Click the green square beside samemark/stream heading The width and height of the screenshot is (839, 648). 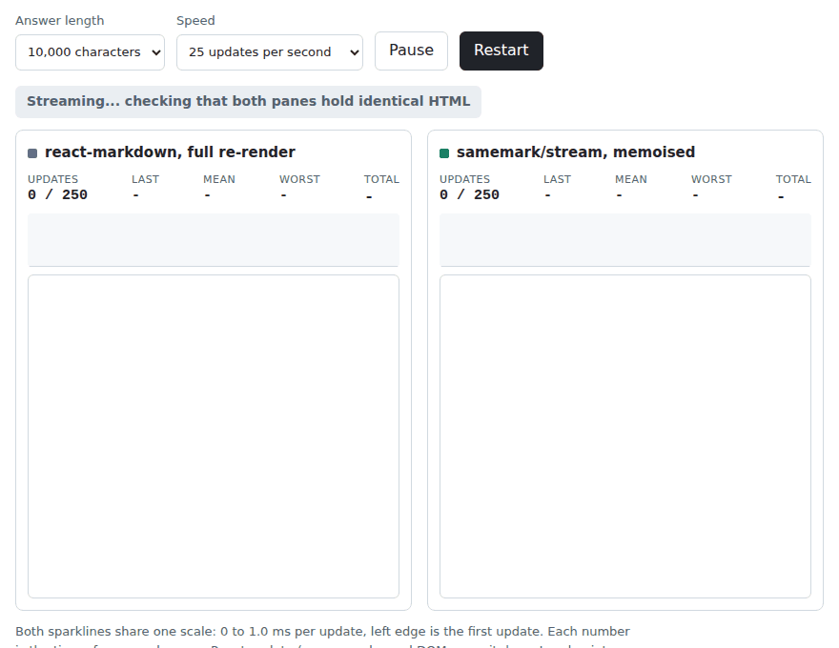click(x=444, y=153)
